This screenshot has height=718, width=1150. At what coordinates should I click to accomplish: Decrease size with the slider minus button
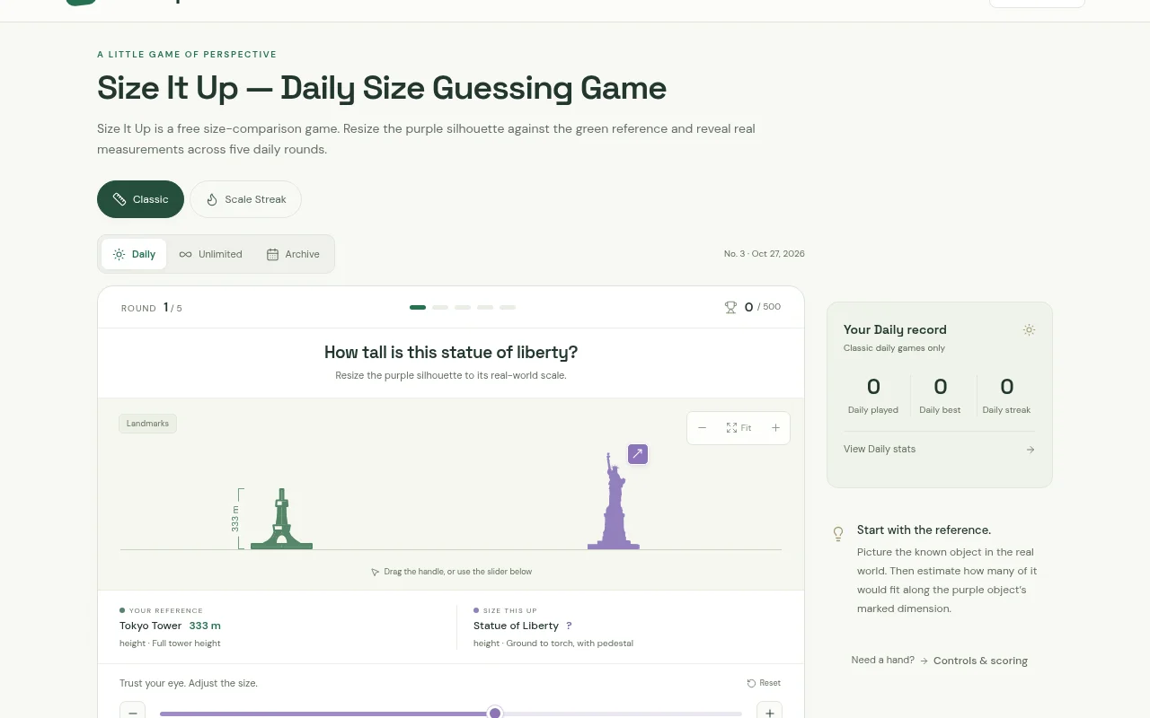pos(132,712)
